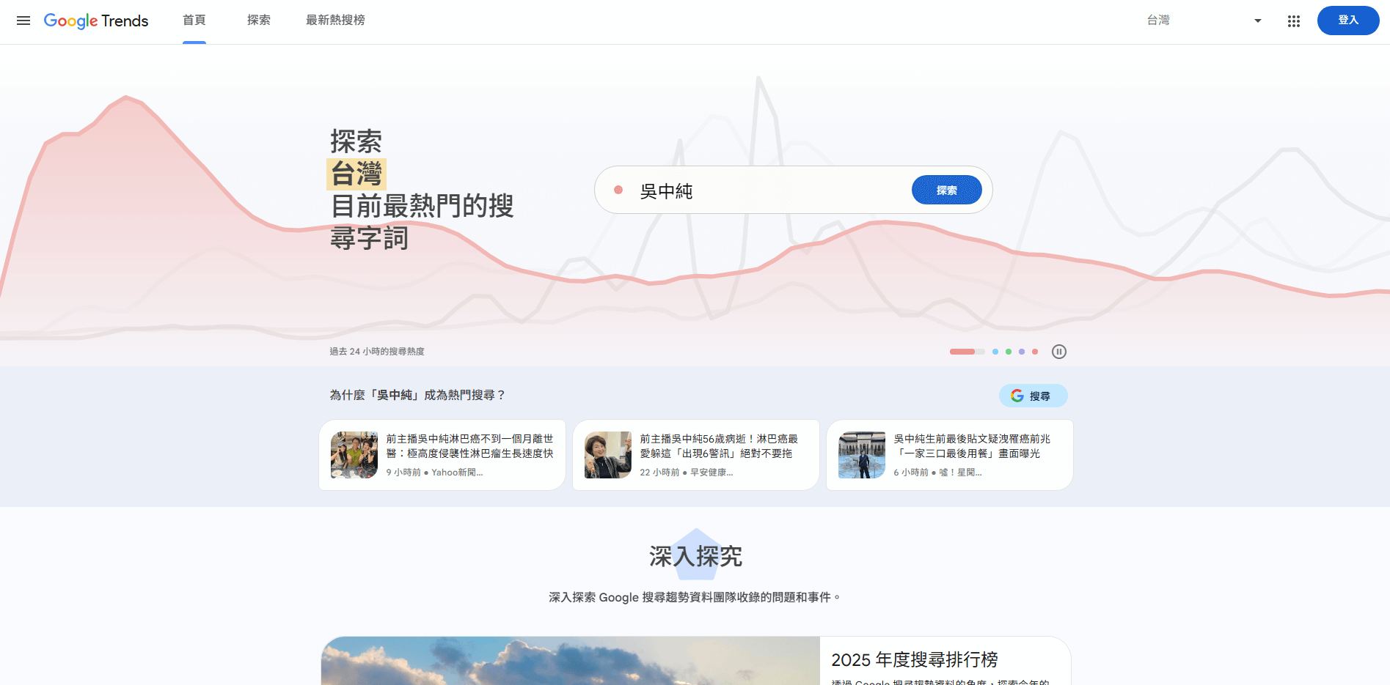Switch to the 探索 tab
The height and width of the screenshot is (685, 1390).
click(x=258, y=21)
